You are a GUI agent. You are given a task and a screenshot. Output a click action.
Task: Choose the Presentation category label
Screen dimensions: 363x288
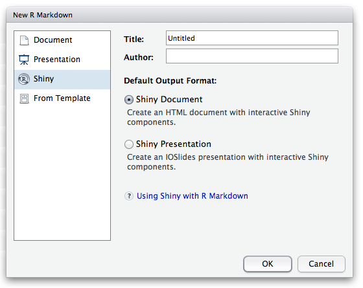point(57,60)
